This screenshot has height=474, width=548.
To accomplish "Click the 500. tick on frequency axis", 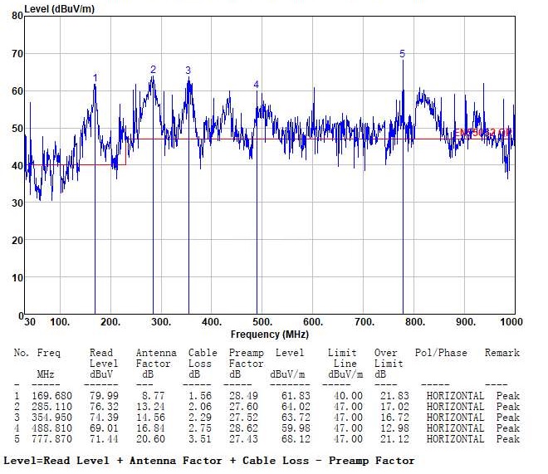I will click(262, 322).
